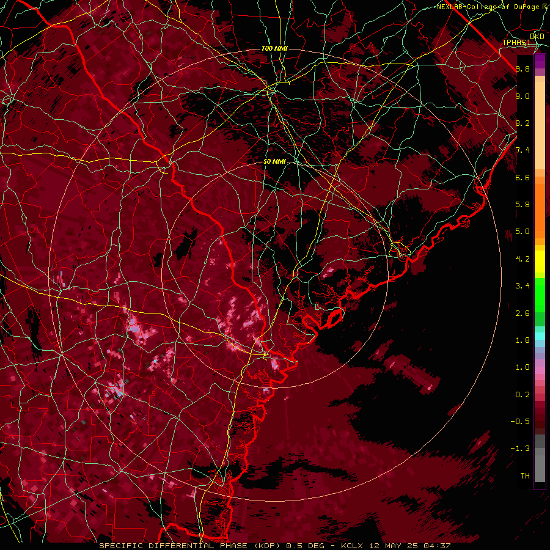Click the 5.0 value on the color scale
Screen dimensions: 550x550
(x=522, y=232)
